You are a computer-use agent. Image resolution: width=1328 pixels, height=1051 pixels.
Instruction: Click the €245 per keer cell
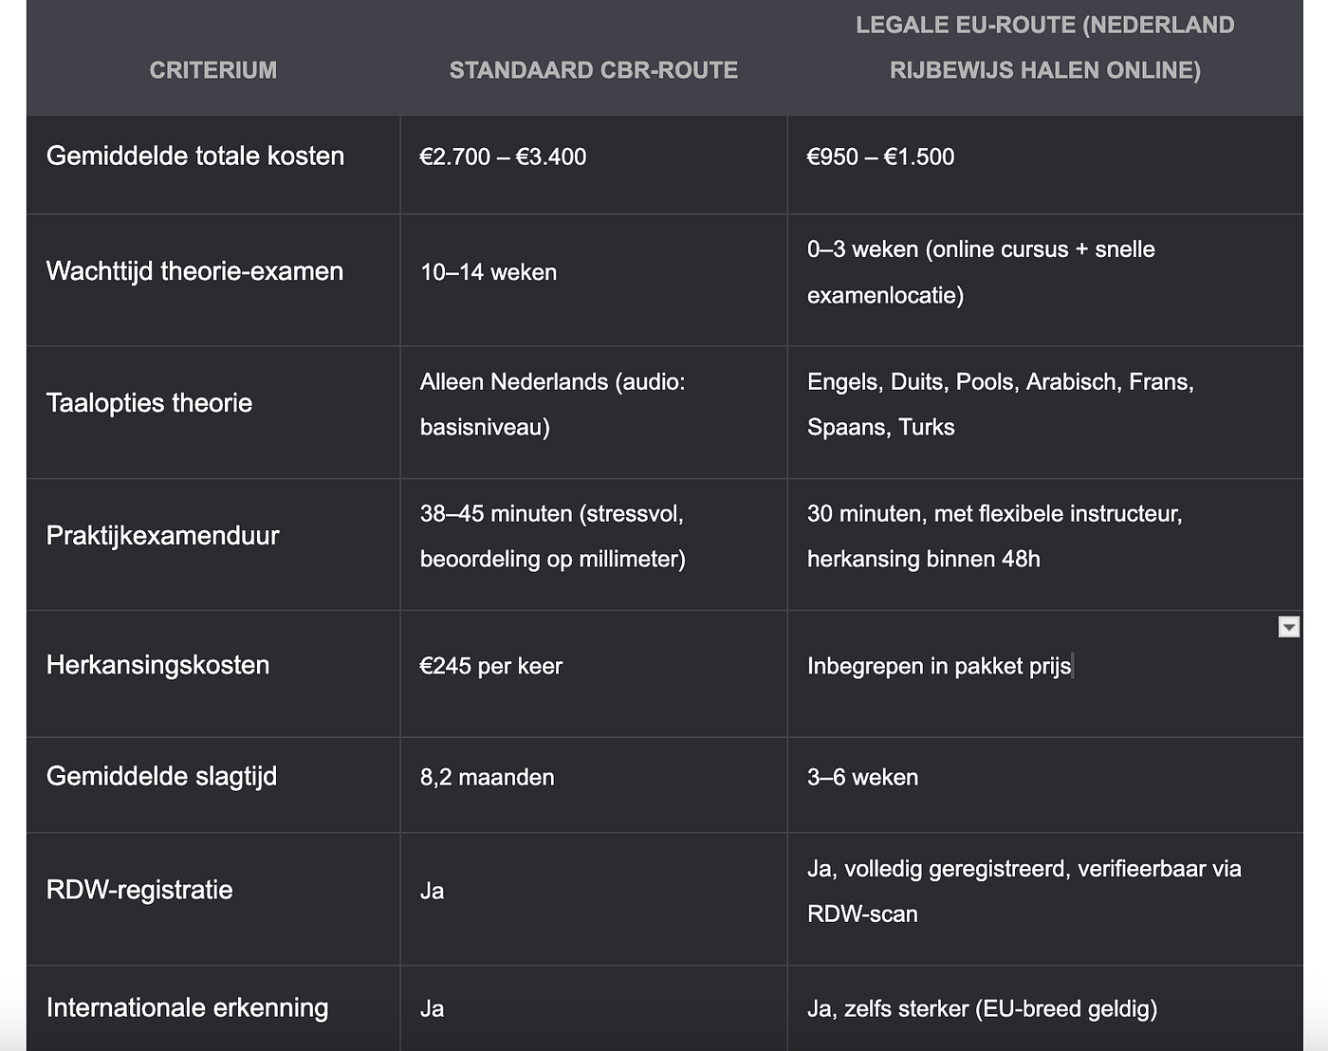(x=491, y=667)
